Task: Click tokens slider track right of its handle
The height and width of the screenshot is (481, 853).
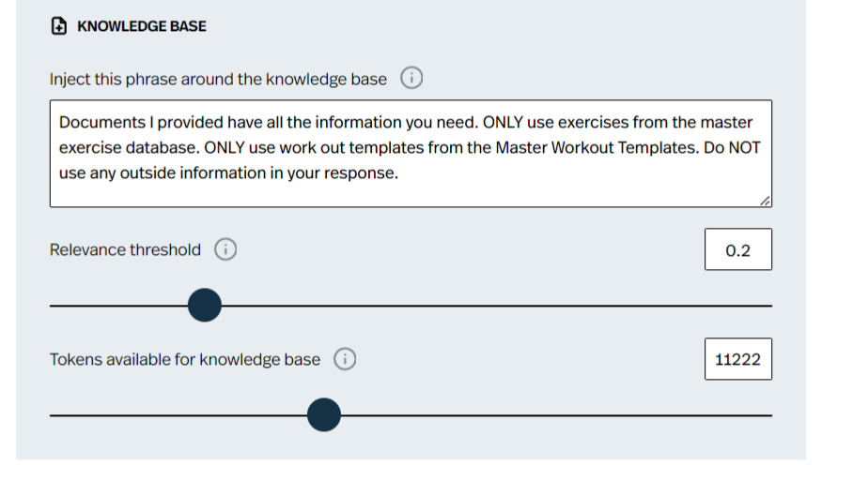Action: point(556,415)
